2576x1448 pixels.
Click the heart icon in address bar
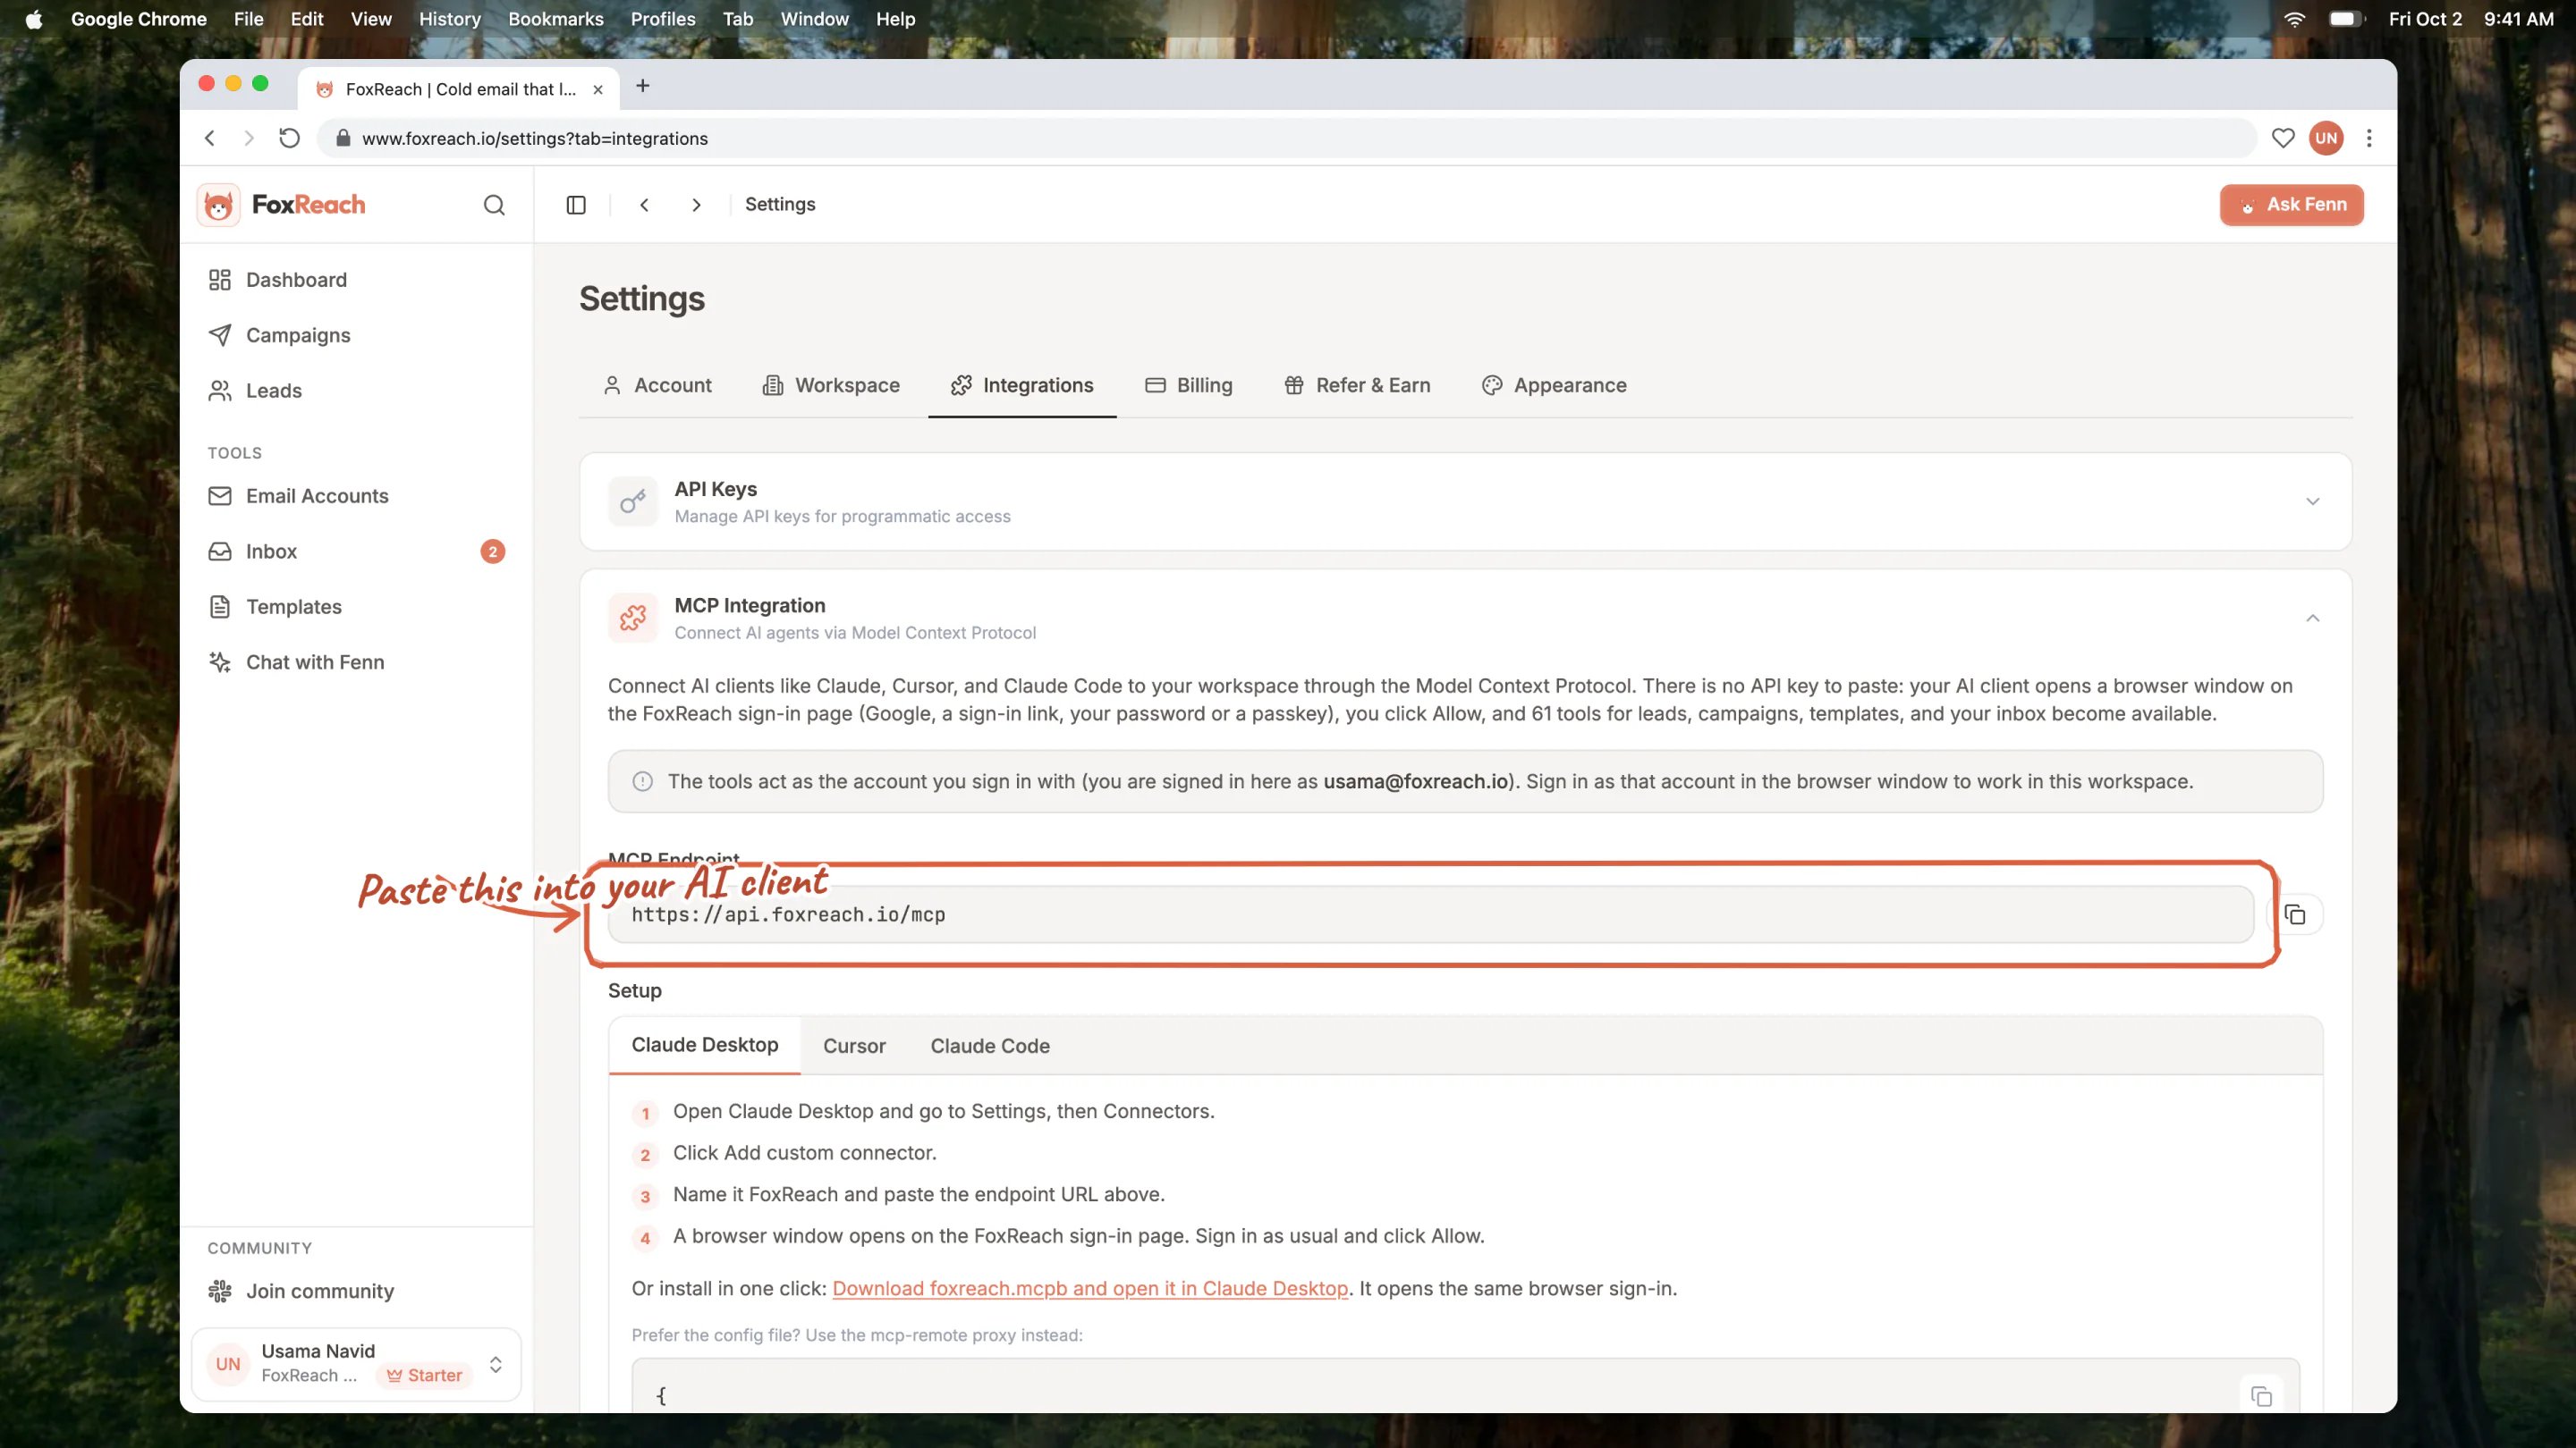coord(2282,138)
